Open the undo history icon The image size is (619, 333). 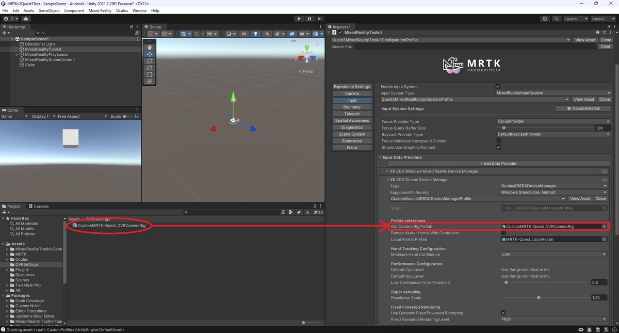[545, 19]
